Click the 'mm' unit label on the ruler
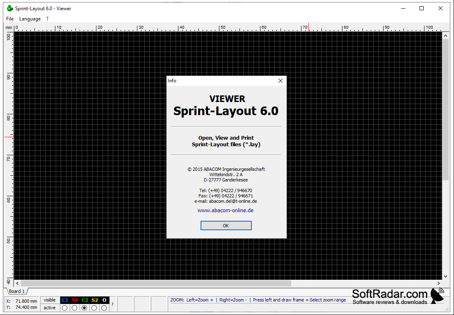This screenshot has height=315, width=454. coord(9,28)
